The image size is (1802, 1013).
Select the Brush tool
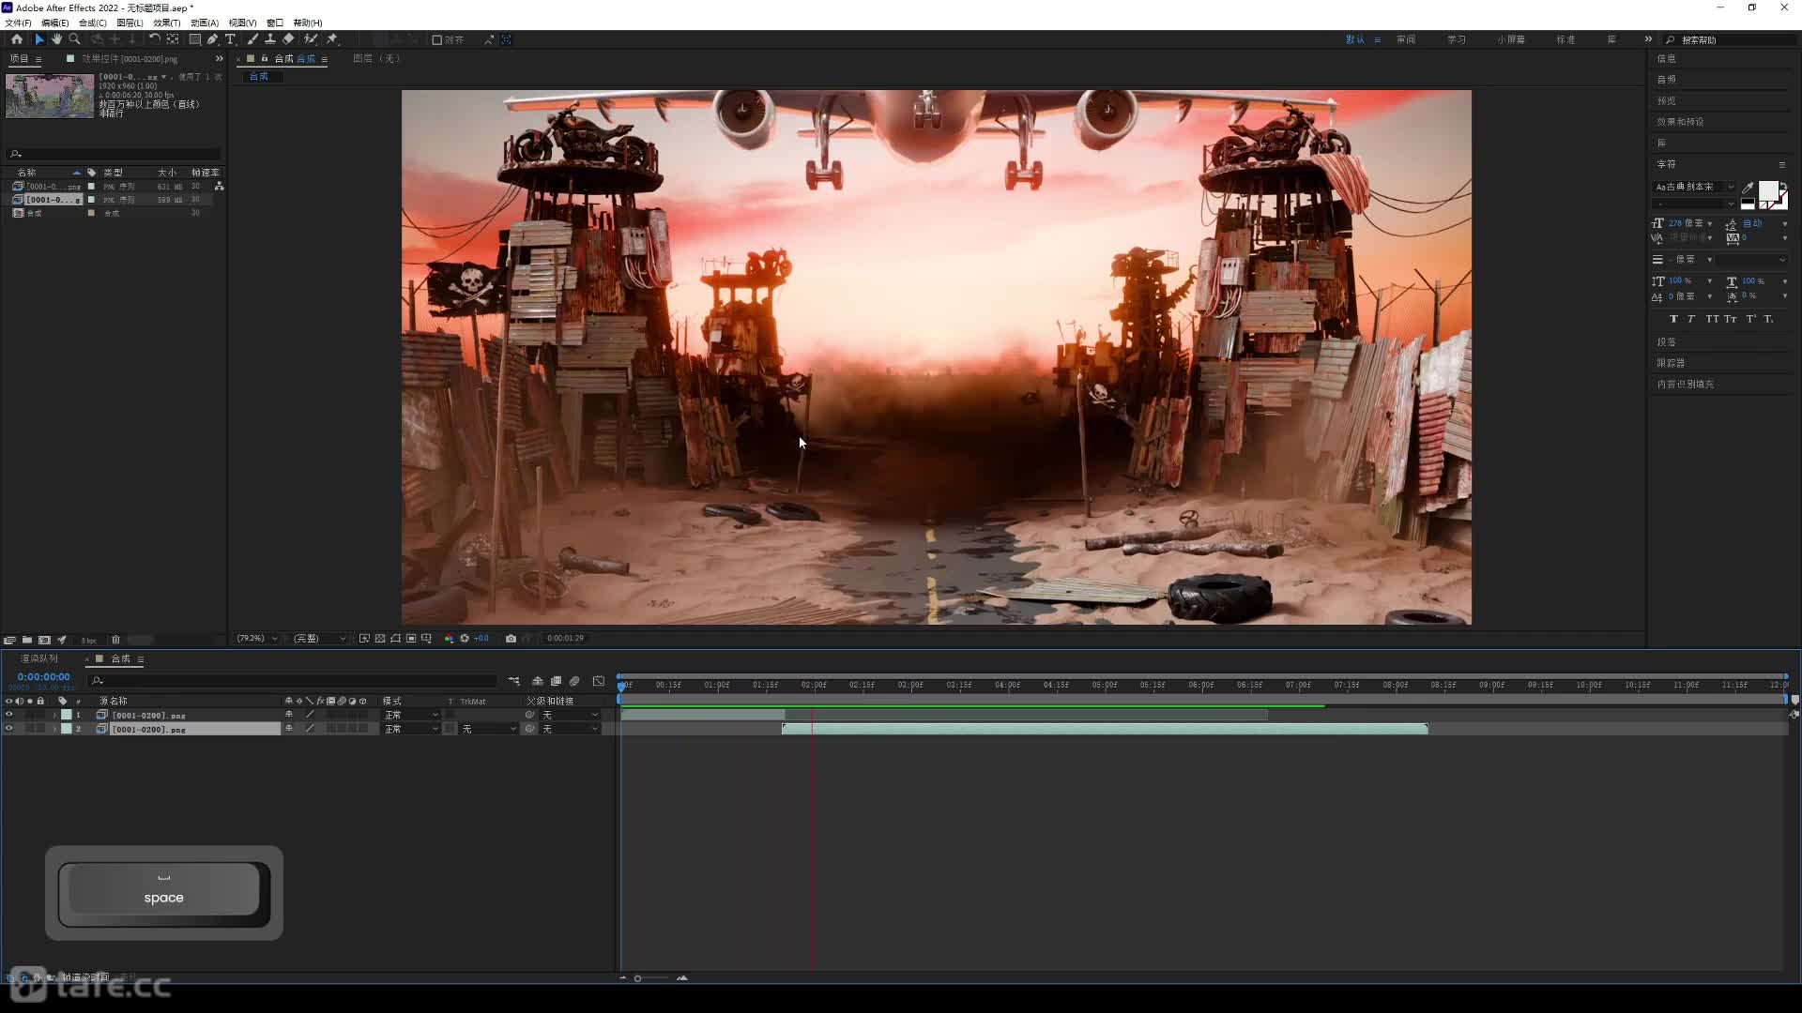(252, 39)
